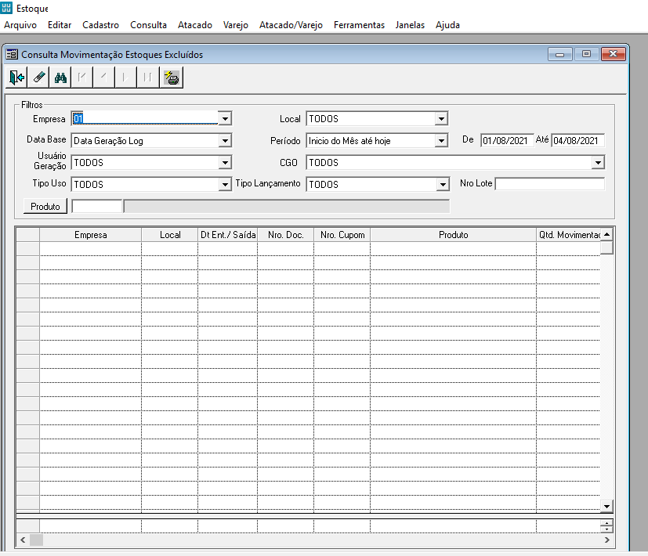Minimize the Consulta Movimentação window
Screen dimensions: 648x556
[x=560, y=54]
